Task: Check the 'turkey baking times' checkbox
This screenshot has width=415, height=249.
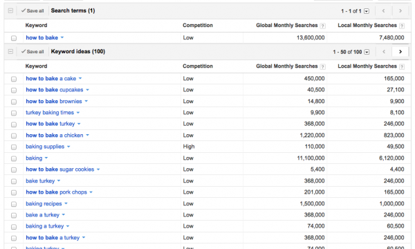Action: coord(14,113)
